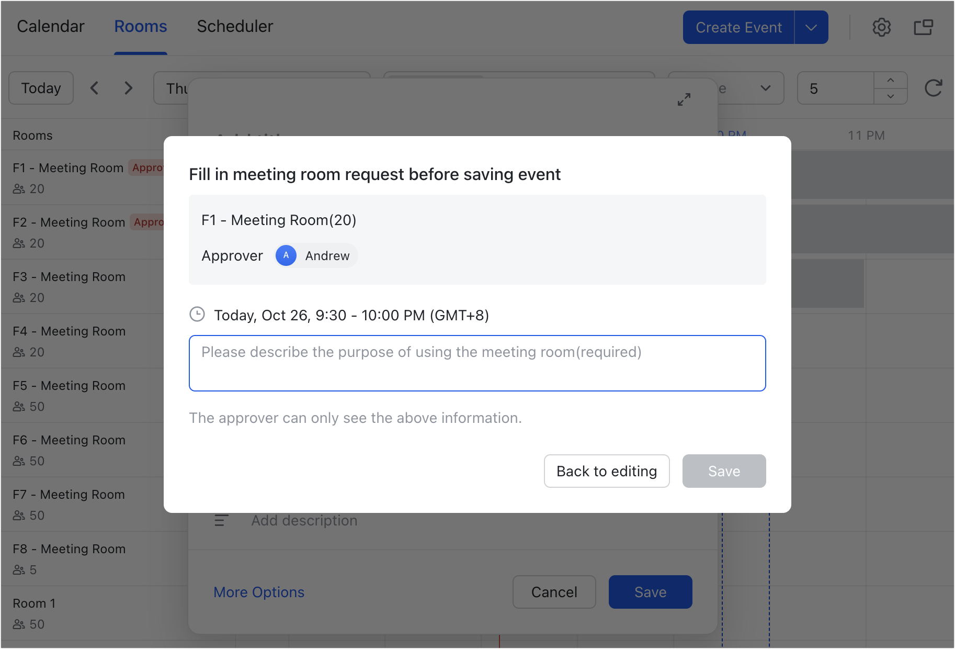Screen dimensions: 955x649
Task: Switch to the Calendar tab
Action: [51, 26]
